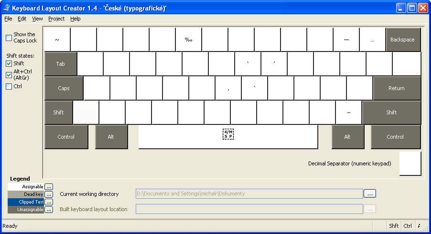Open the browse button for working directory
The image size is (431, 234).
point(370,193)
